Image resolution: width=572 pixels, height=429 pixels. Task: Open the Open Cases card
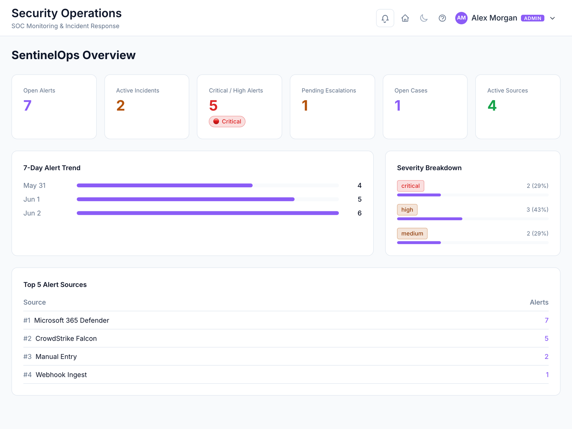point(425,107)
